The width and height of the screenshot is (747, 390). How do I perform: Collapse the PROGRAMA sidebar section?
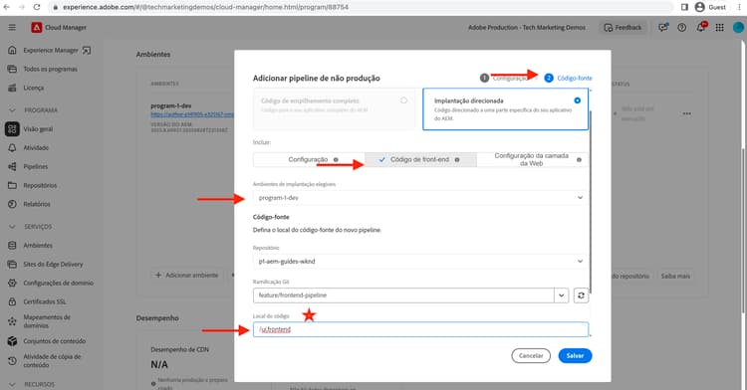tap(12, 110)
